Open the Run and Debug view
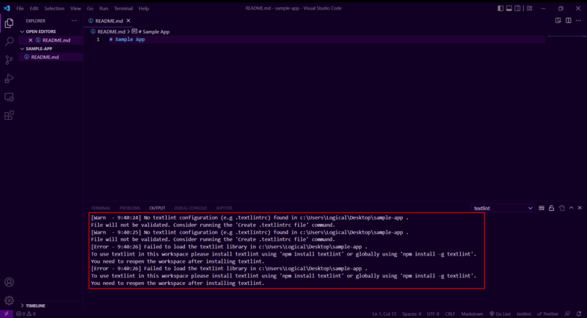The width and height of the screenshot is (587, 318). [9, 79]
